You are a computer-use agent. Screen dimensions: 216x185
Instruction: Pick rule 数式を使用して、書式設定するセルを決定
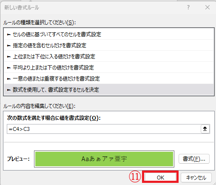coord(109,90)
